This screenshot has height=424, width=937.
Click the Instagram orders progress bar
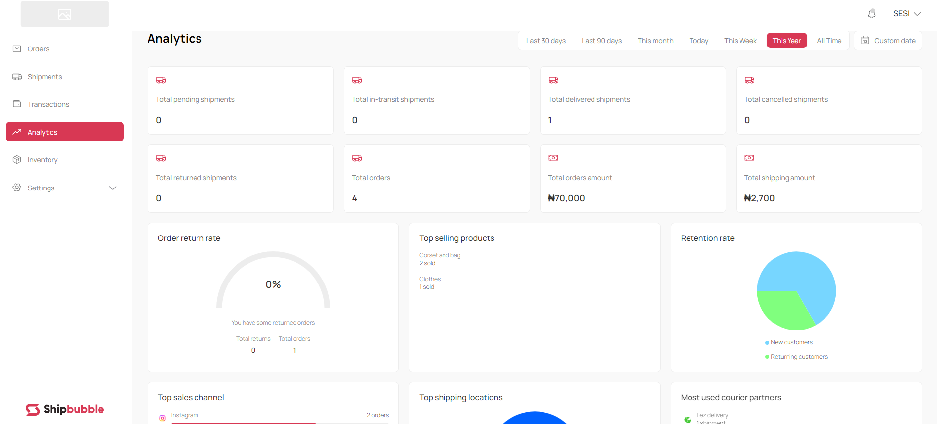pyautogui.click(x=280, y=423)
